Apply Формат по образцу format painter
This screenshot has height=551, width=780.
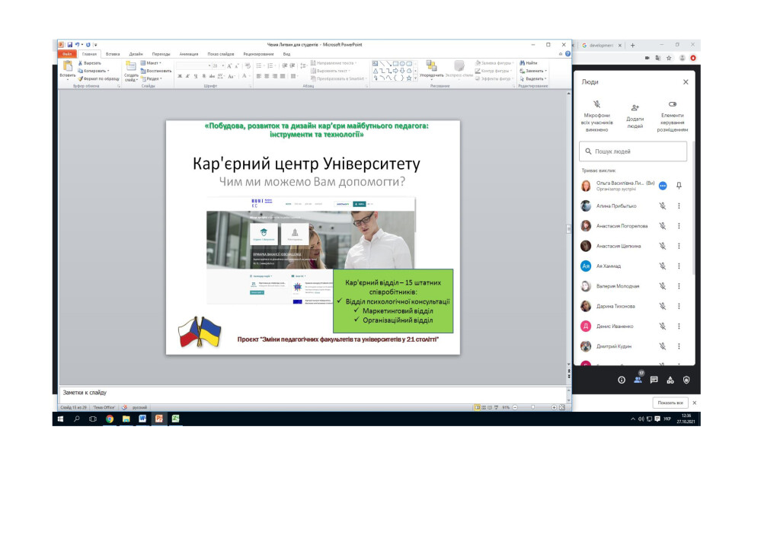point(98,78)
